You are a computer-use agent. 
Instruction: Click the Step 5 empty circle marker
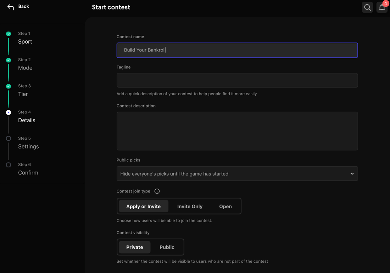[9, 139]
